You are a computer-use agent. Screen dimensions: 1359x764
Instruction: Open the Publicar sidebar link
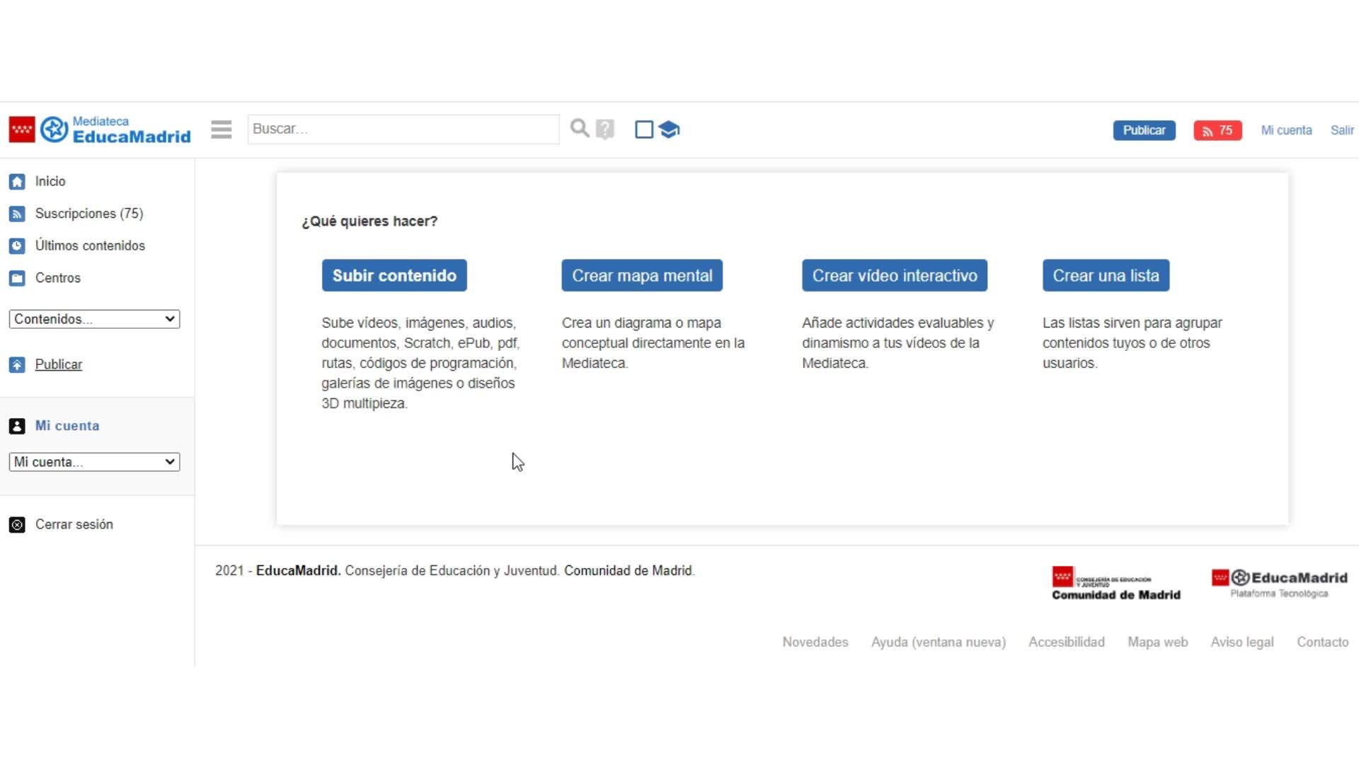click(x=59, y=364)
